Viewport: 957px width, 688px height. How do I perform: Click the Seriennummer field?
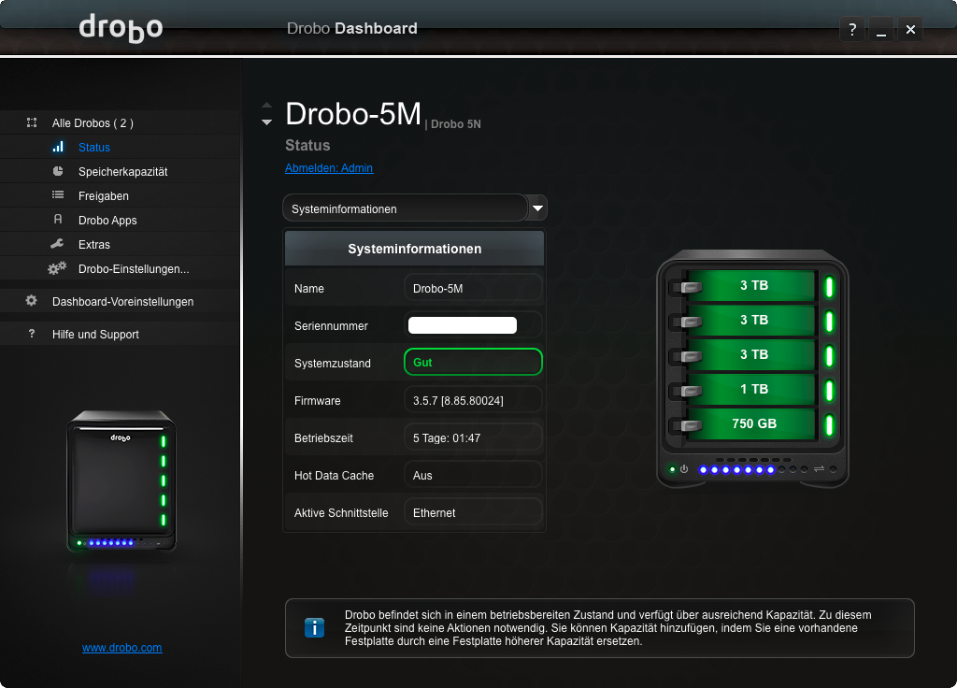[473, 325]
